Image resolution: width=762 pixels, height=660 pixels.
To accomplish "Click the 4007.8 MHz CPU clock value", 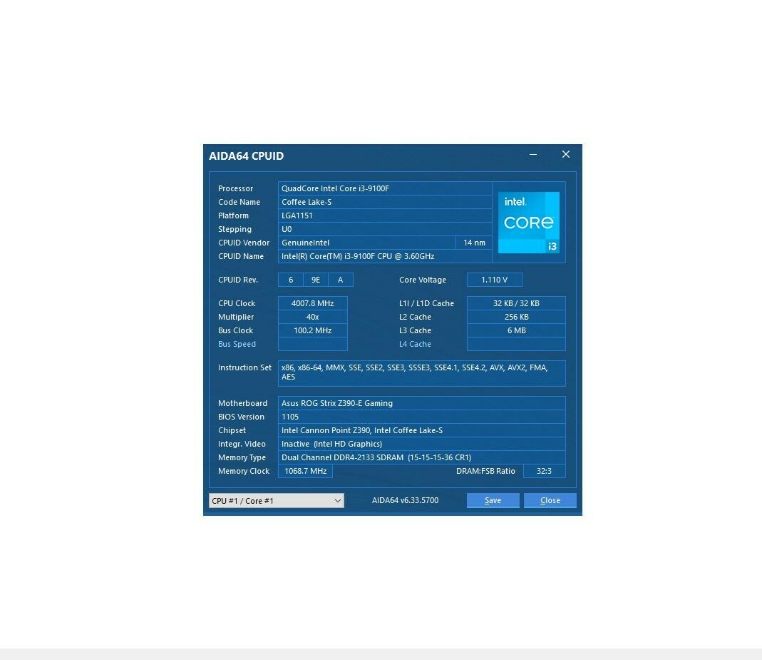I will coord(312,303).
